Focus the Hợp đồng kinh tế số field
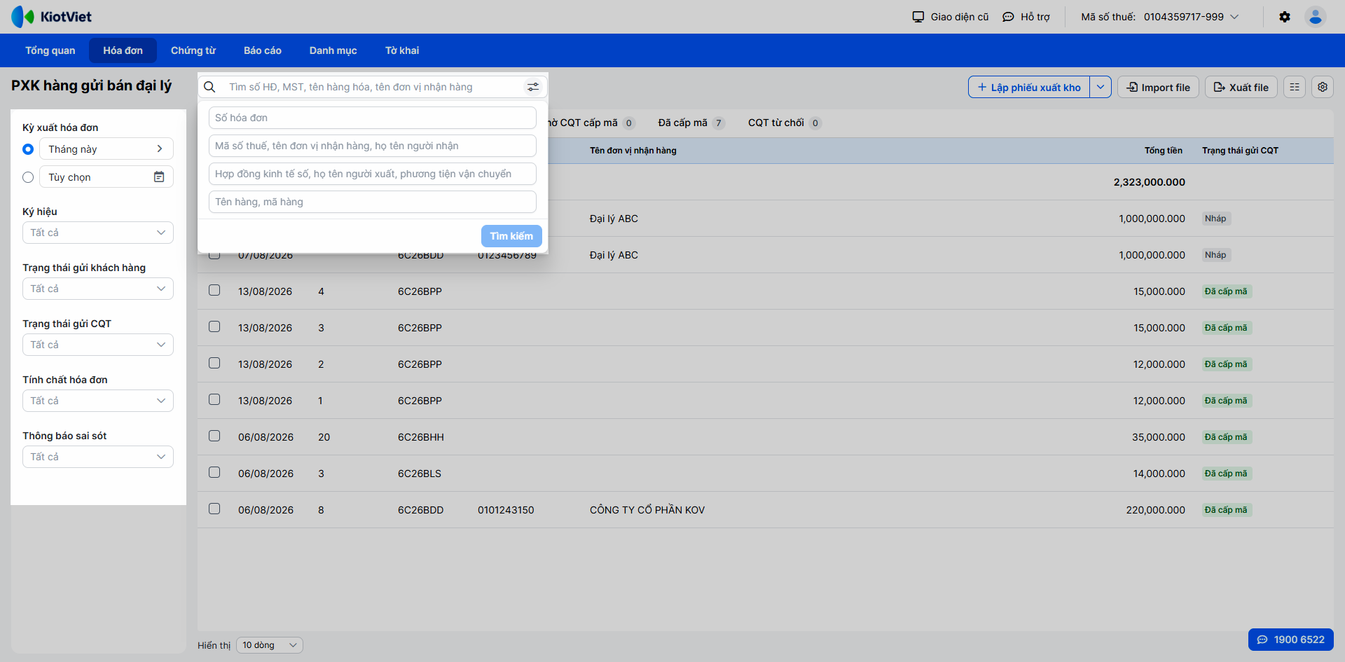The width and height of the screenshot is (1345, 662). pyautogui.click(x=373, y=174)
